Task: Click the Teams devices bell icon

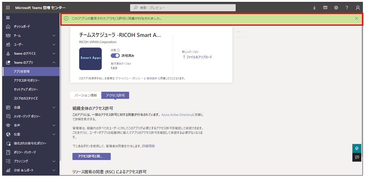Action: tap(8, 53)
